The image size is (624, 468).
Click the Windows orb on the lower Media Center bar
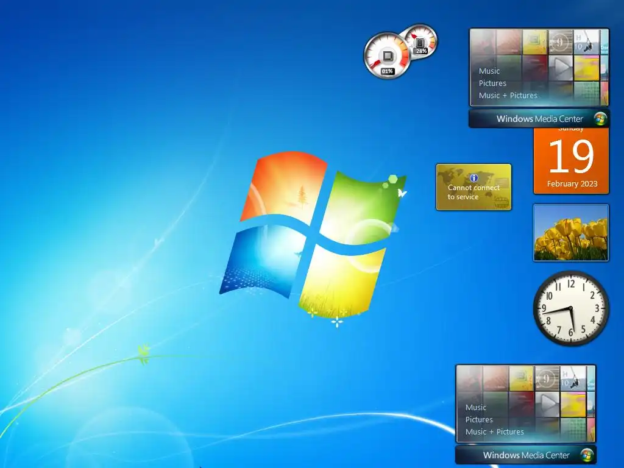[586, 455]
